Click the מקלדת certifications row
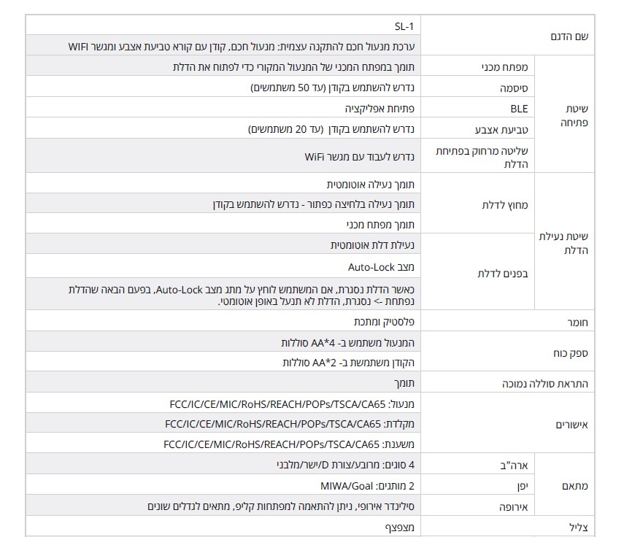Image resolution: width=624 pixels, height=537 pixels. pos(290,423)
